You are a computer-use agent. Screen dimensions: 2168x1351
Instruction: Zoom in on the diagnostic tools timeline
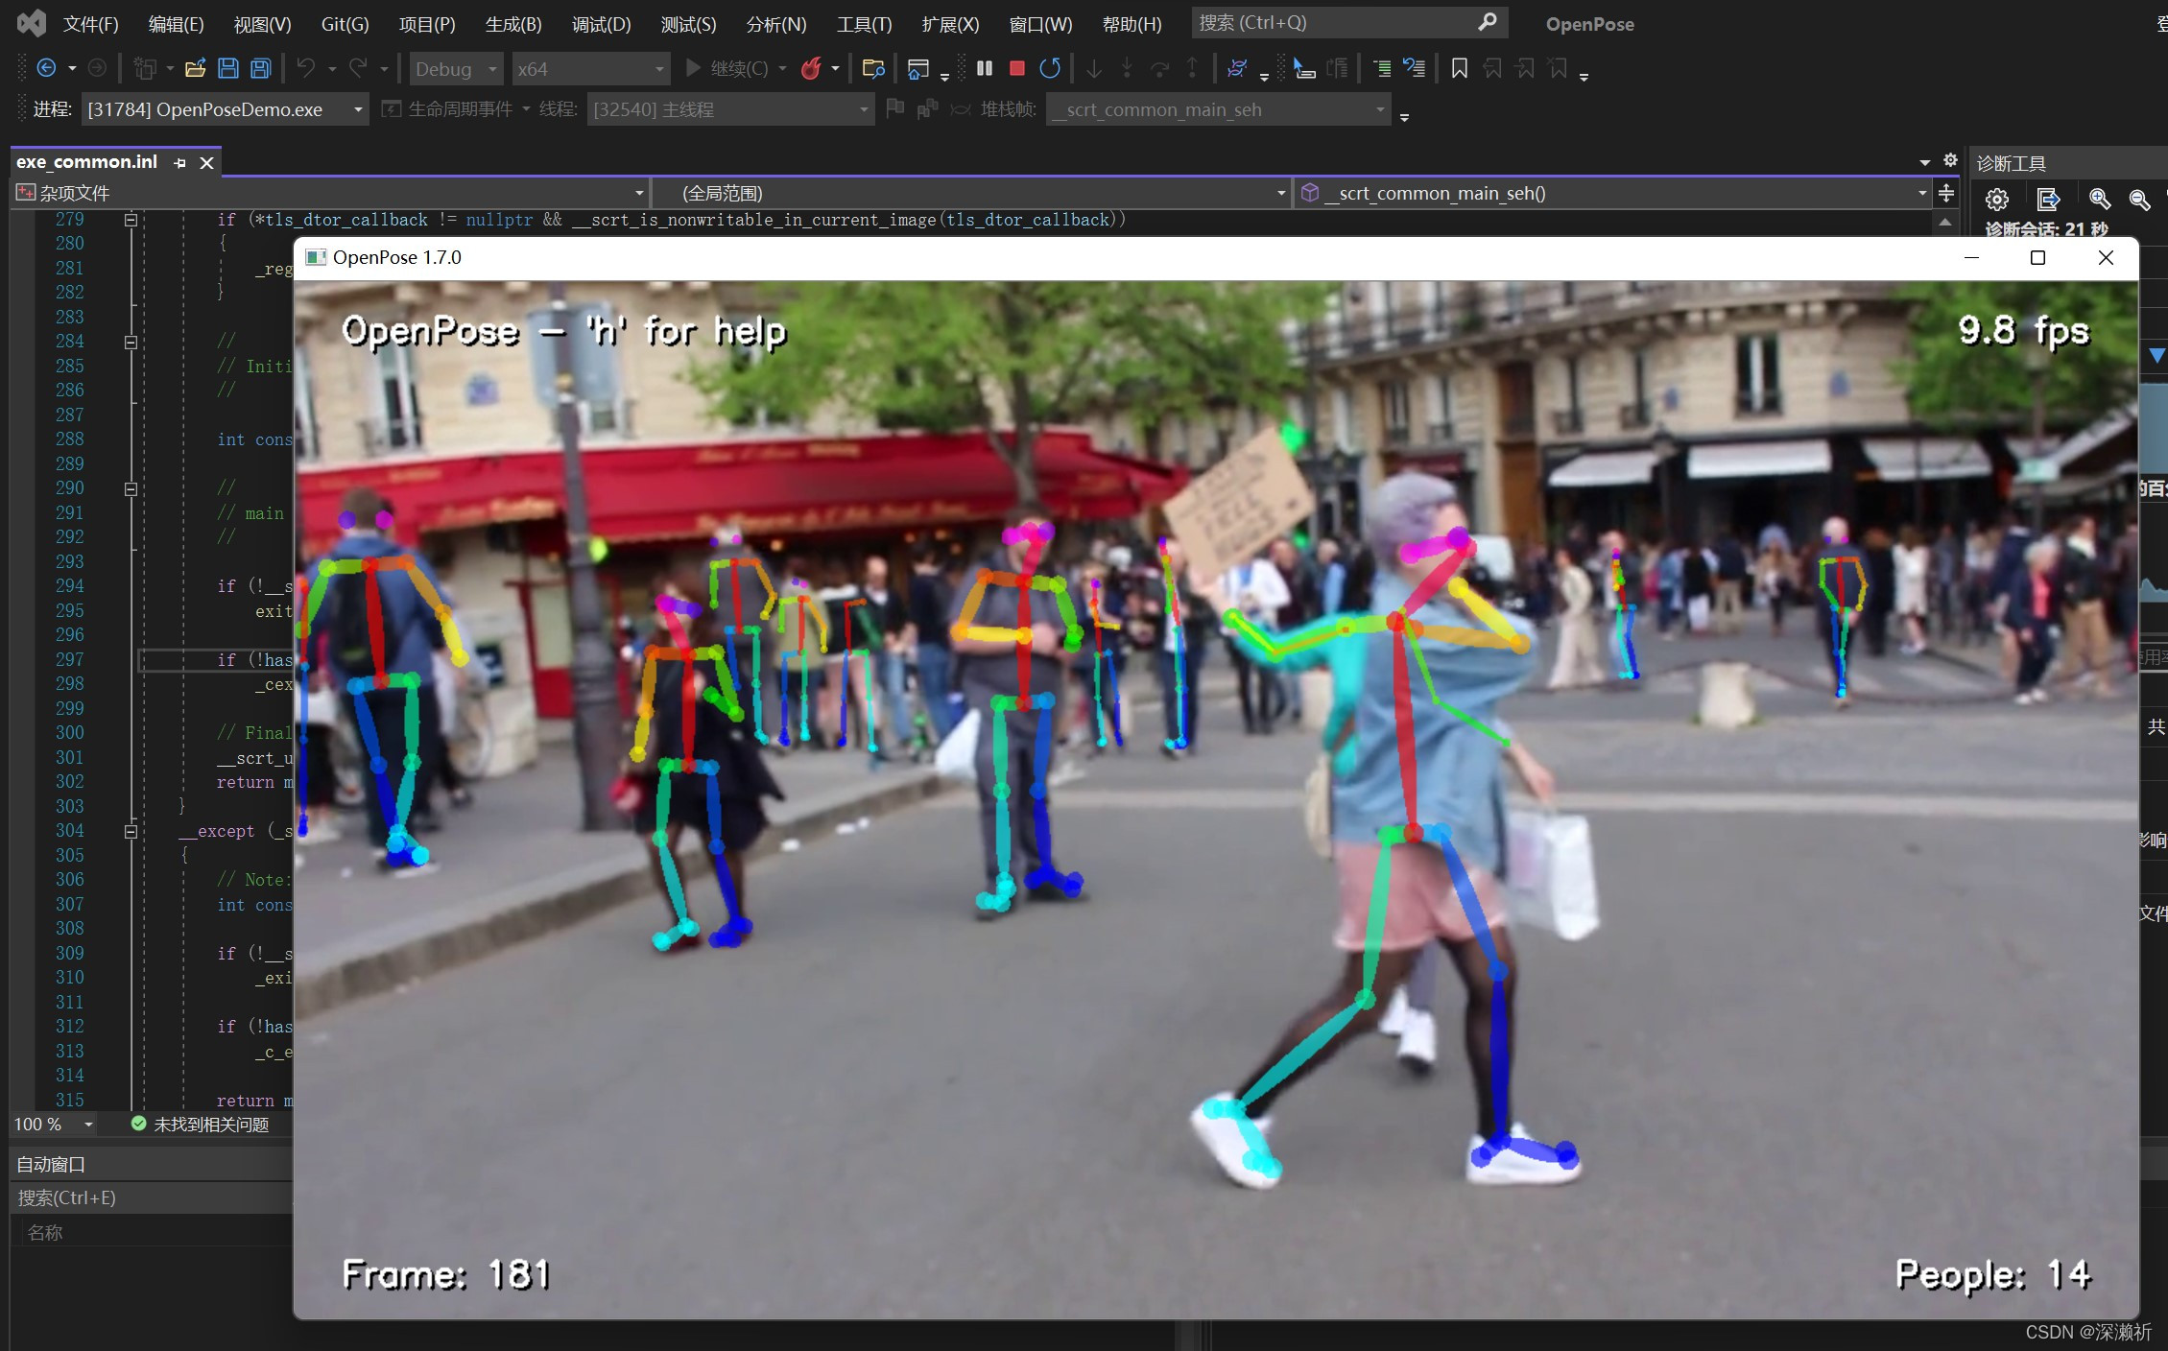[2099, 199]
